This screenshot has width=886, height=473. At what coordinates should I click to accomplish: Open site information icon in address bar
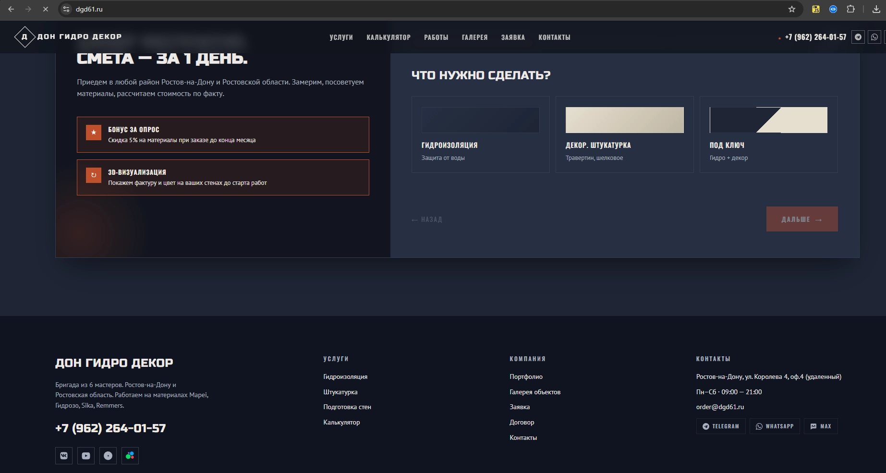click(x=67, y=9)
